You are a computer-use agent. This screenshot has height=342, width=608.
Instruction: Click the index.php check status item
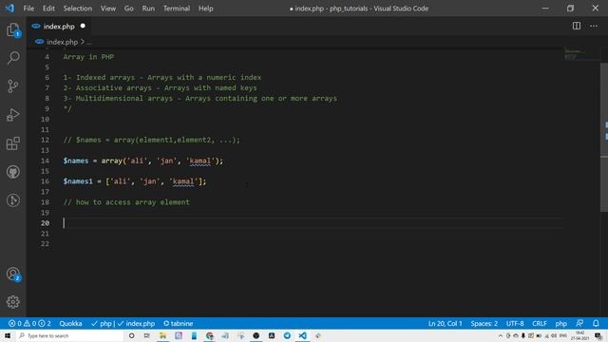(x=136, y=323)
